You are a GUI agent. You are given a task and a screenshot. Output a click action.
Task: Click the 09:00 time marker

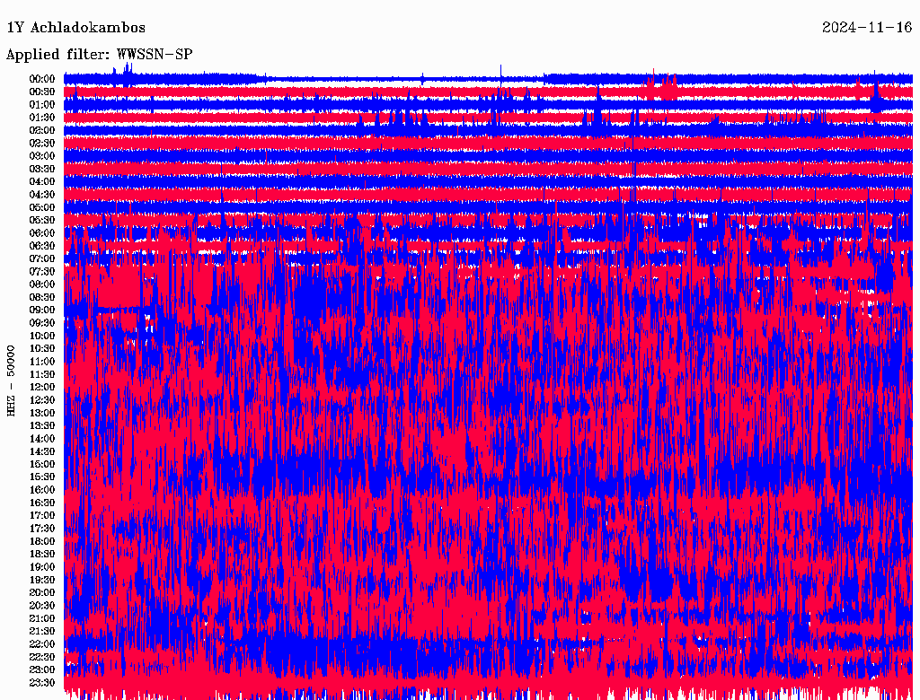[x=42, y=310]
